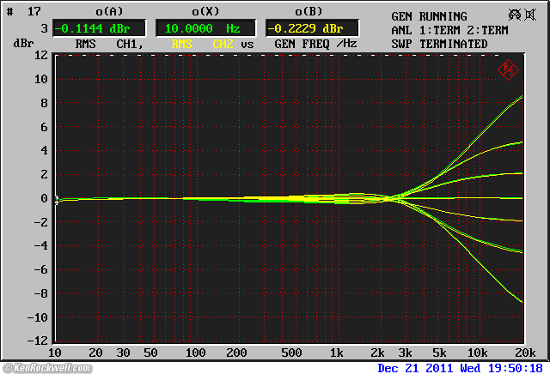The width and height of the screenshot is (550, 374).
Task: Click the o(A) cursor label
Action: [x=109, y=11]
